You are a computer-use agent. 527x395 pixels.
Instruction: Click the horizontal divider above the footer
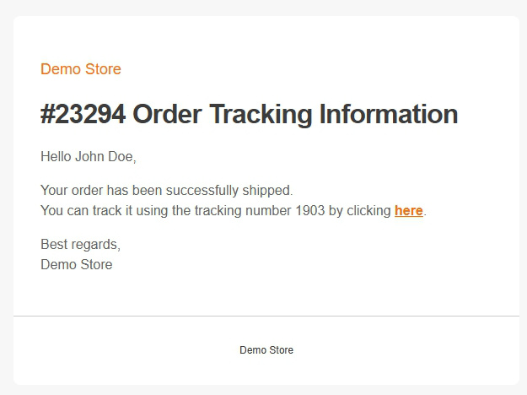coord(266,316)
